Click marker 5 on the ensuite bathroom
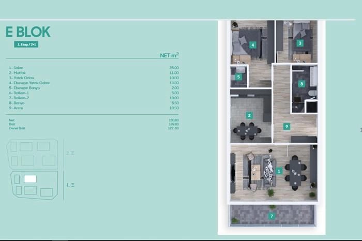Image resolution: width=362 pixels, height=241 pixels. (x=238, y=77)
